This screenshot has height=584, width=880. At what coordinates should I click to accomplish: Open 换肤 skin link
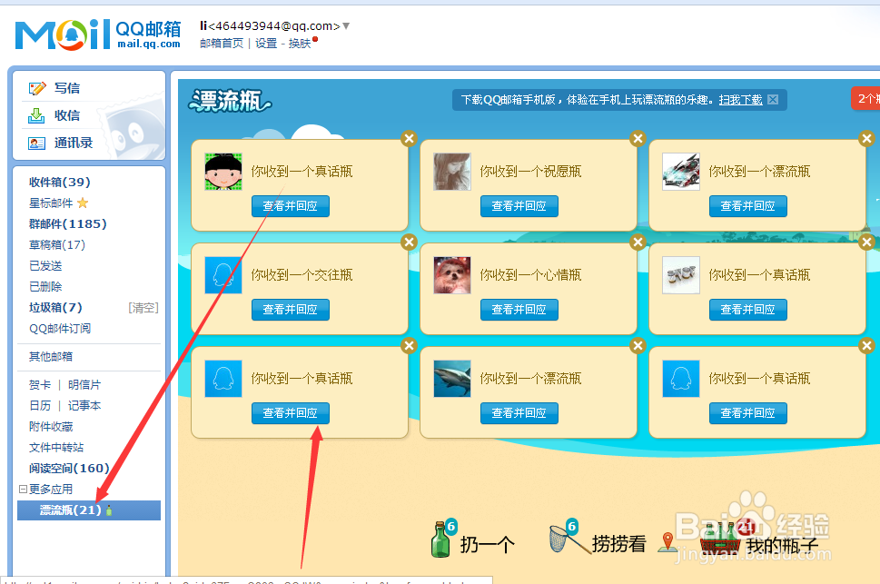[x=300, y=44]
